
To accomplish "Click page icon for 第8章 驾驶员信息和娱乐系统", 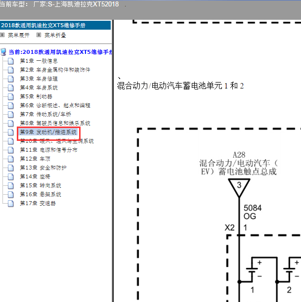I will coord(11,123).
